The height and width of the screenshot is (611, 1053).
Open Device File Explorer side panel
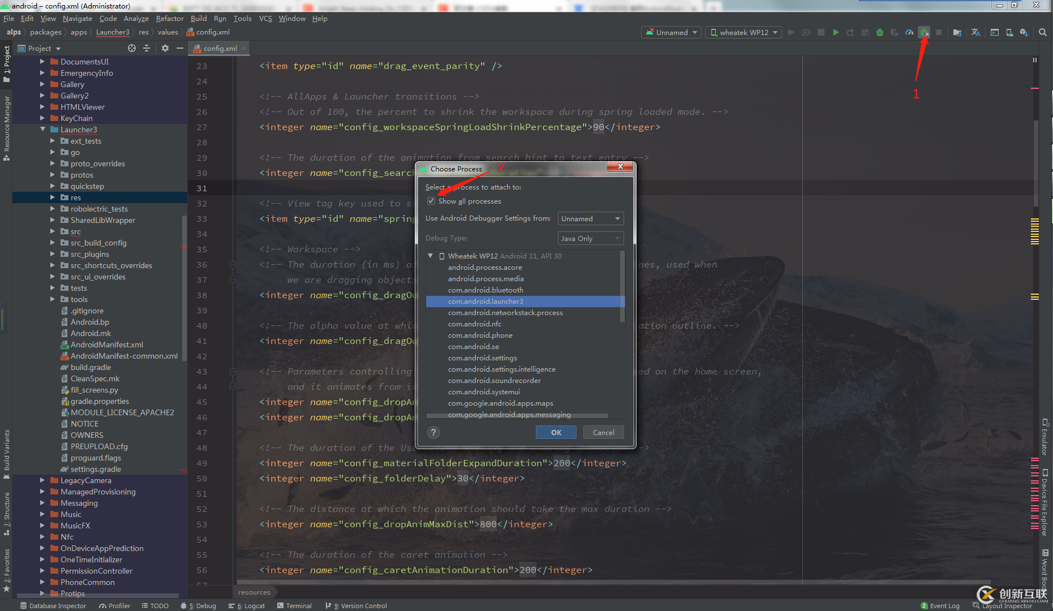1045,502
